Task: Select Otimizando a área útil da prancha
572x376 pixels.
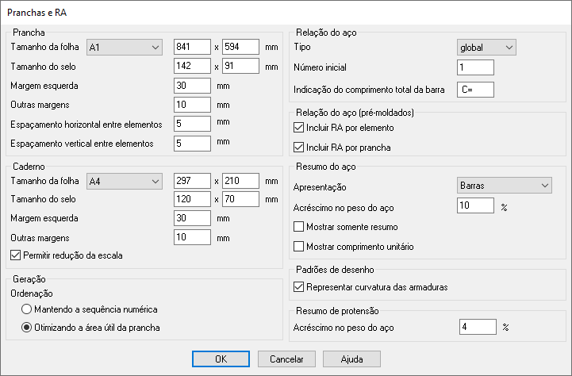Action: click(x=27, y=327)
